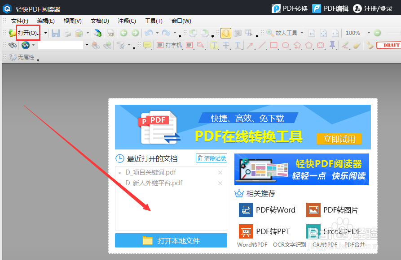The width and height of the screenshot is (401, 260).
Task: Remove D_新人外链平台.pdf from recent list
Action: coord(220,183)
